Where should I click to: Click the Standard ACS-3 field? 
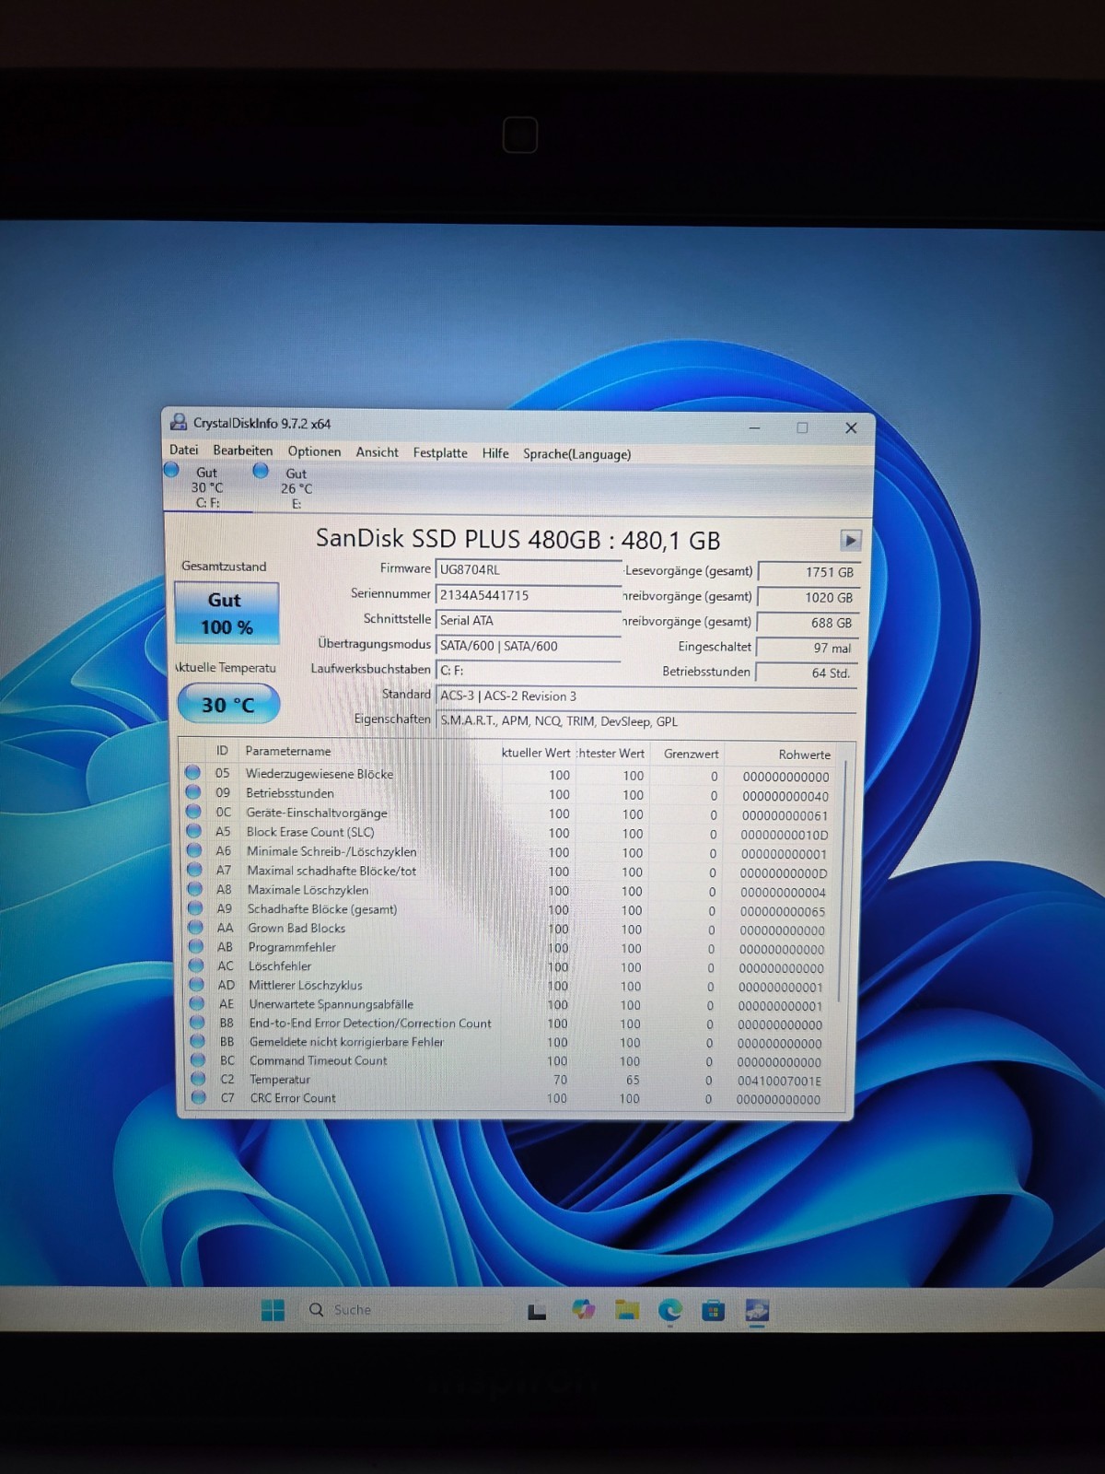[646, 696]
